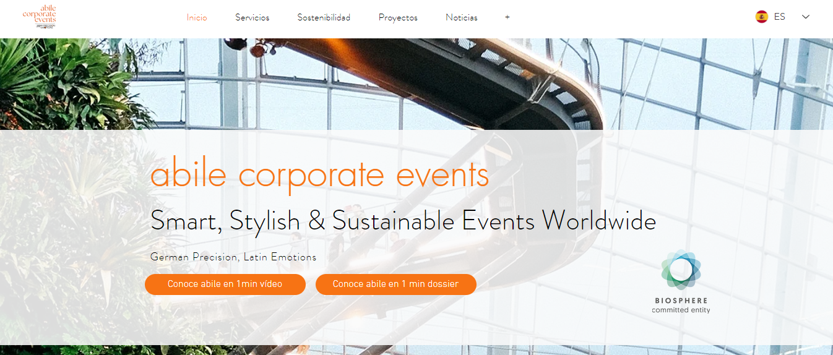This screenshot has height=355, width=833.
Task: Click Conoce abile en 1 min dossier button
Action: 396,284
